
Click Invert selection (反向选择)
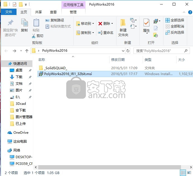click(175, 32)
